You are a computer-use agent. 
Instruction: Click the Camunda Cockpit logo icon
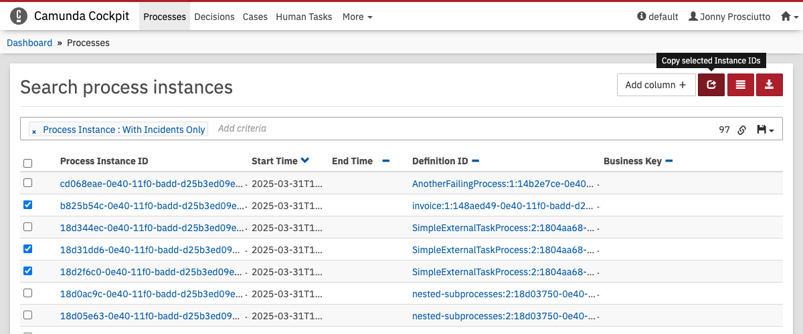(x=19, y=16)
